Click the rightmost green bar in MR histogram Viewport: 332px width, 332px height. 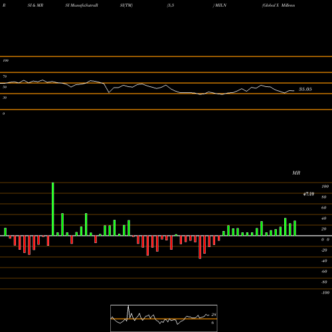click(295, 228)
